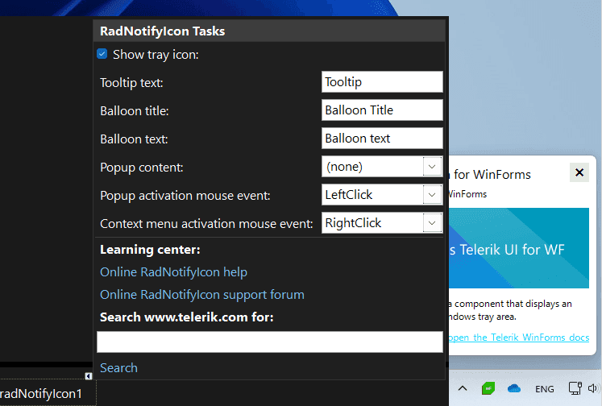Click the Balloon title input field
Screen dimensions: 602x406
point(382,110)
